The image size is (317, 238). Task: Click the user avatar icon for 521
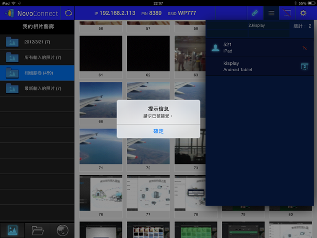(x=215, y=48)
